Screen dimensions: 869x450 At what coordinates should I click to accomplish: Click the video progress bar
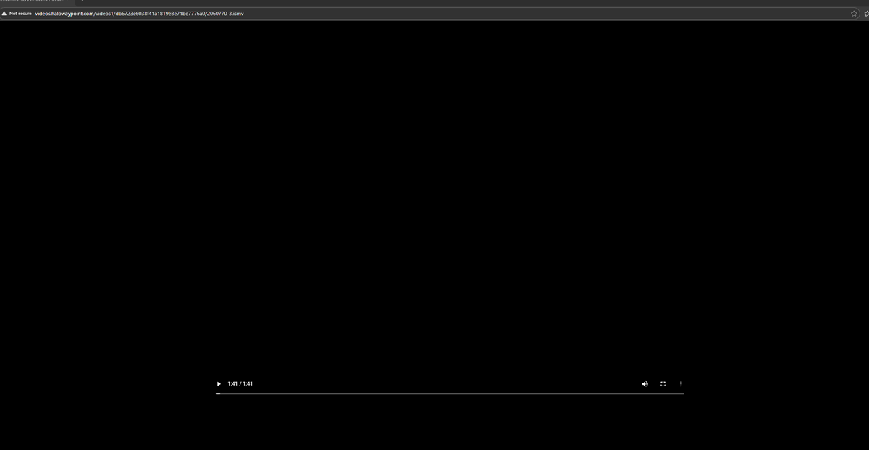tap(450, 393)
